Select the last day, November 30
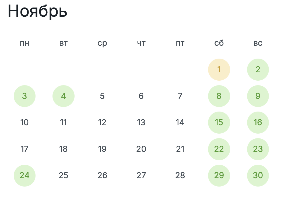This screenshot has height=200, width=288. (258, 176)
